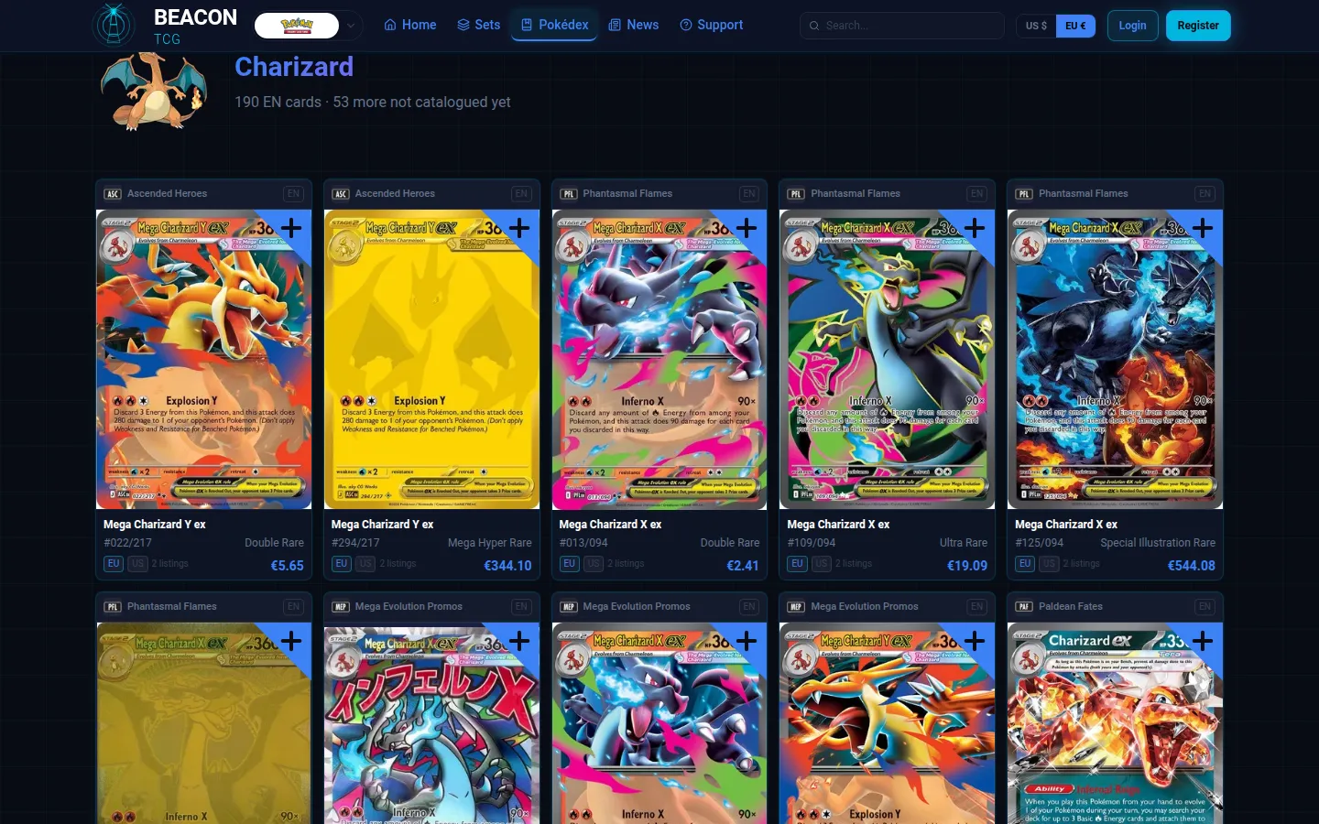Add the Japanese-text Mega Evolution Promos card with plus icon
This screenshot has width=1319, height=824.
pyautogui.click(x=519, y=641)
